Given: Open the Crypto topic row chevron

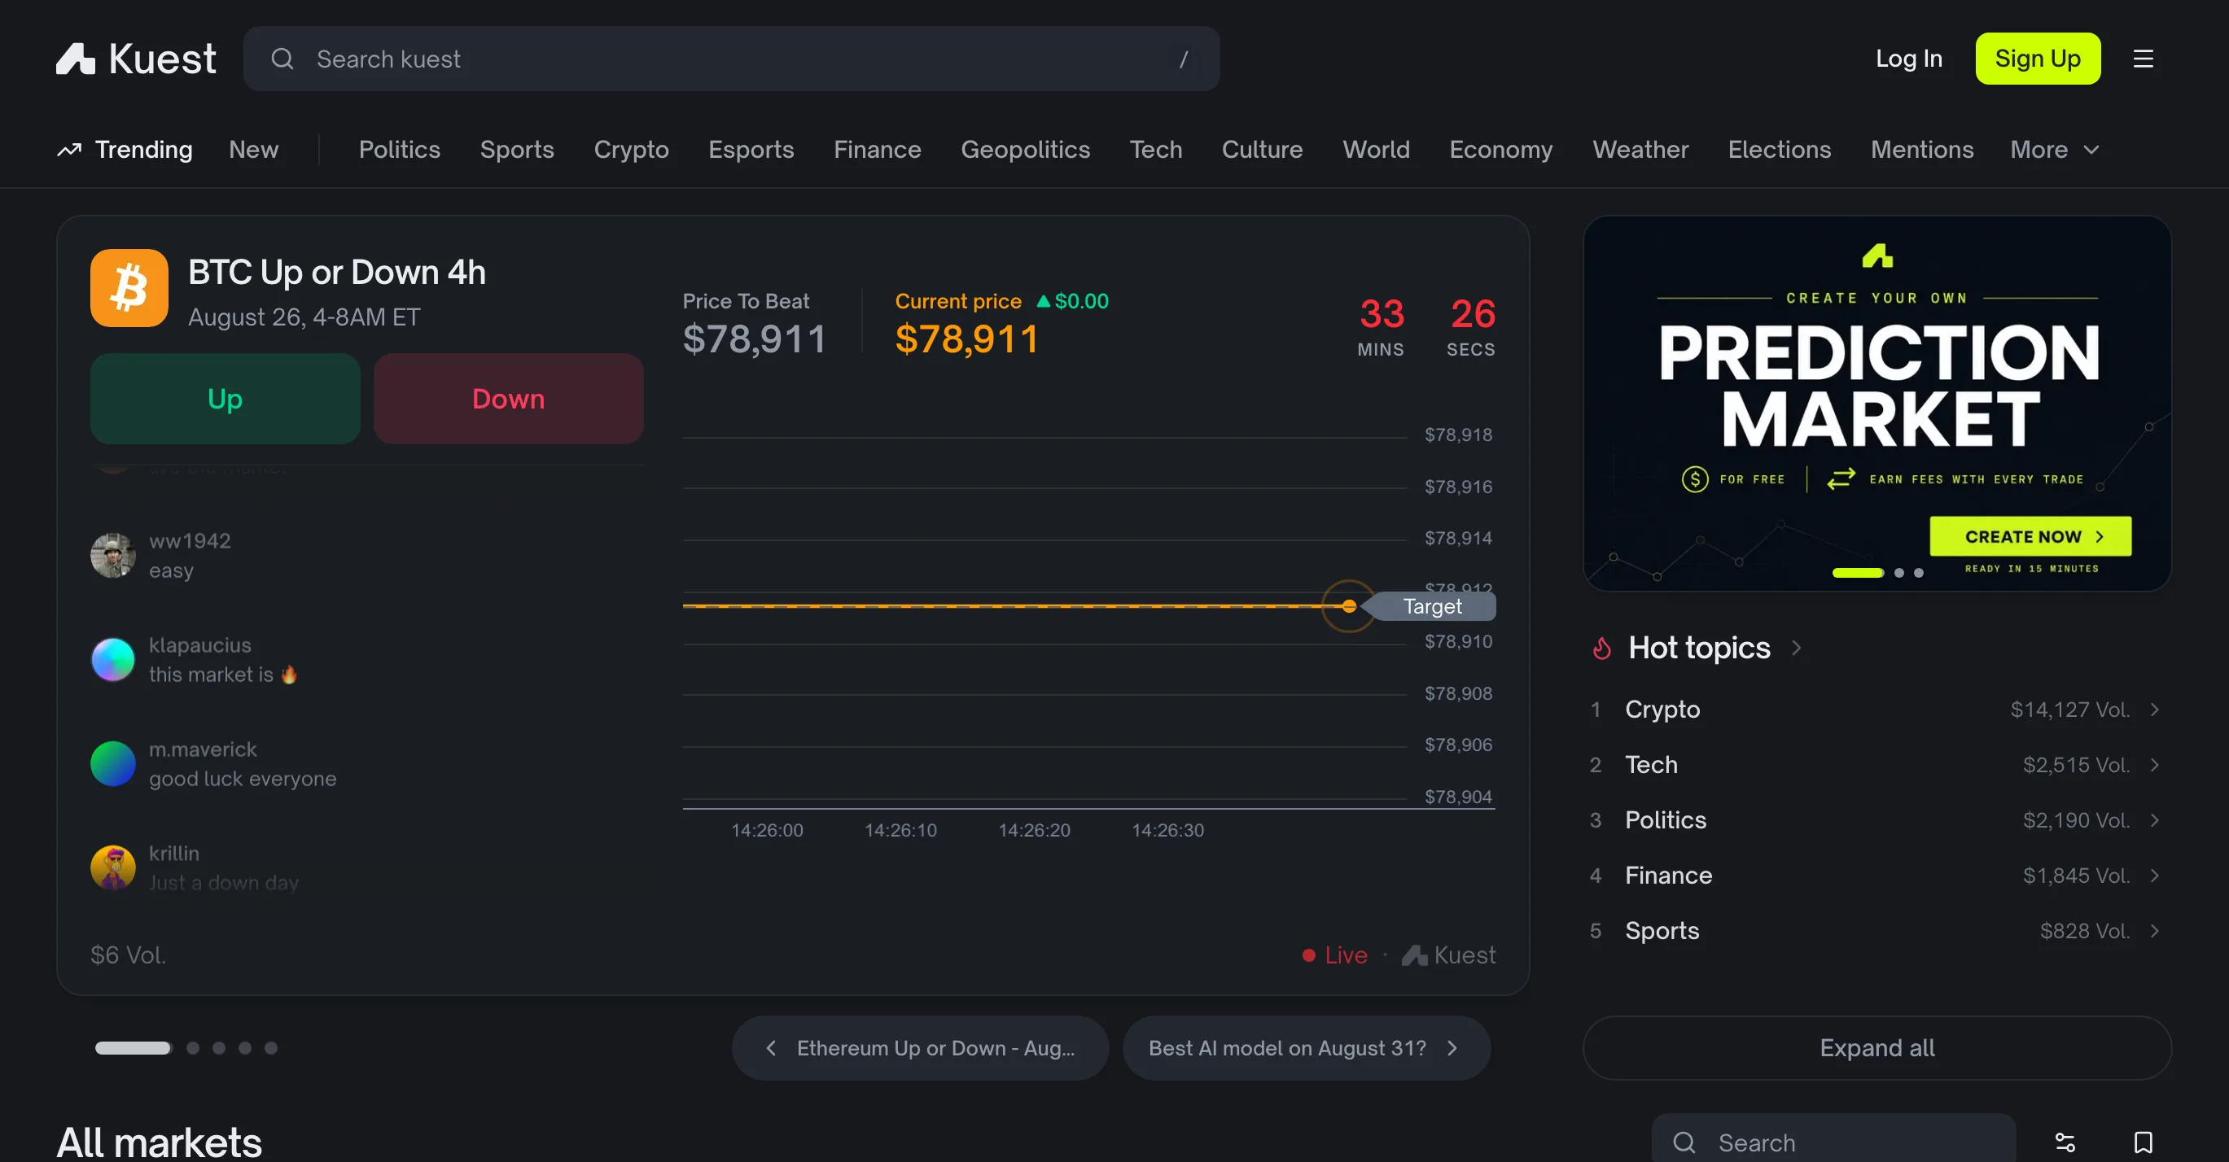Looking at the screenshot, I should 2154,710.
